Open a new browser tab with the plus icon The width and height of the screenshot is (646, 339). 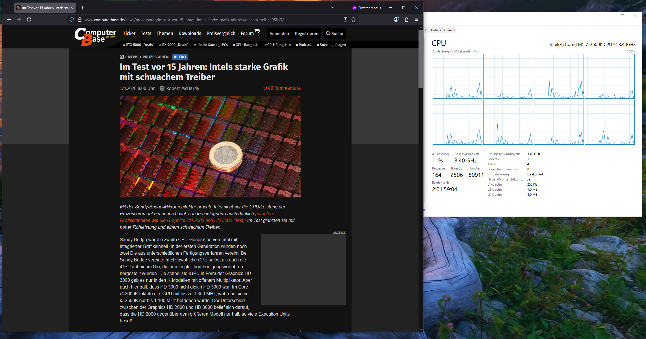click(x=82, y=8)
